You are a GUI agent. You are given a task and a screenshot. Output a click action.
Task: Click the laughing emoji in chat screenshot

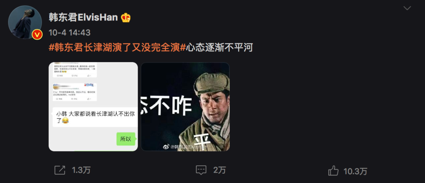[x=65, y=121]
